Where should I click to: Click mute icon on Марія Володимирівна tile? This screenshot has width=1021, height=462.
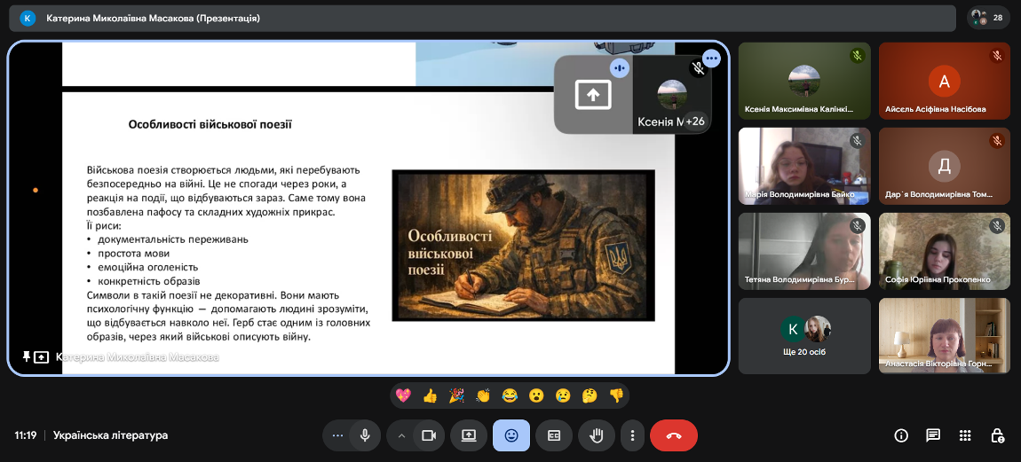tap(858, 141)
